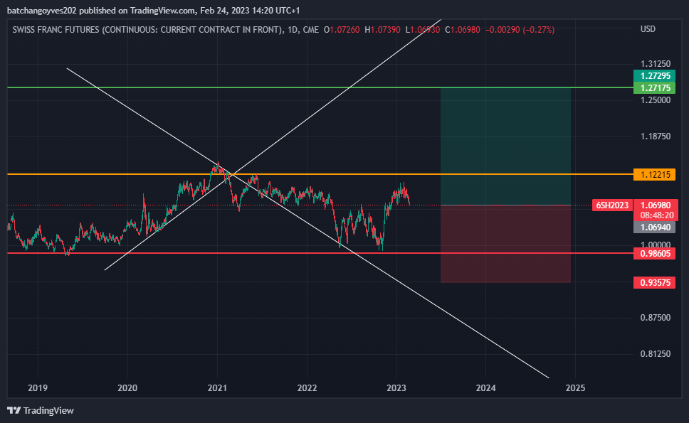Image resolution: width=689 pixels, height=423 pixels.
Task: Select the 1.27175 green line price label
Action: coord(654,87)
